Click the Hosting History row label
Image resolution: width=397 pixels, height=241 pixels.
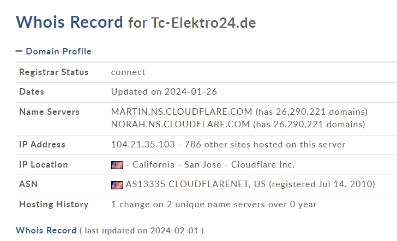[x=53, y=204]
